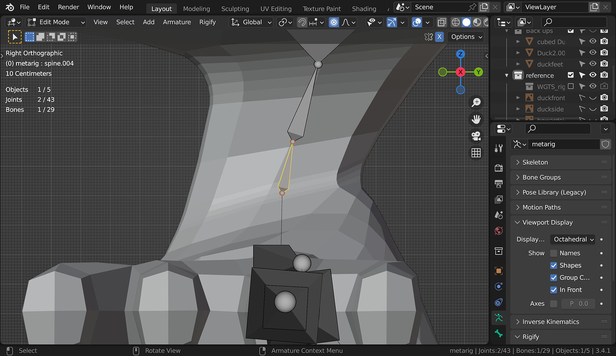The image size is (616, 356).
Task: Enable the Names checkbox
Action: pos(554,253)
